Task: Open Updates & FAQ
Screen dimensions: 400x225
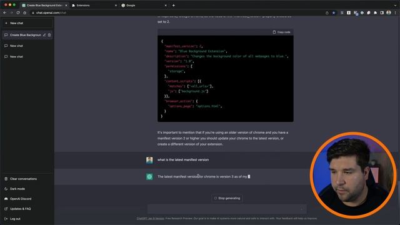Action: [x=27, y=209]
